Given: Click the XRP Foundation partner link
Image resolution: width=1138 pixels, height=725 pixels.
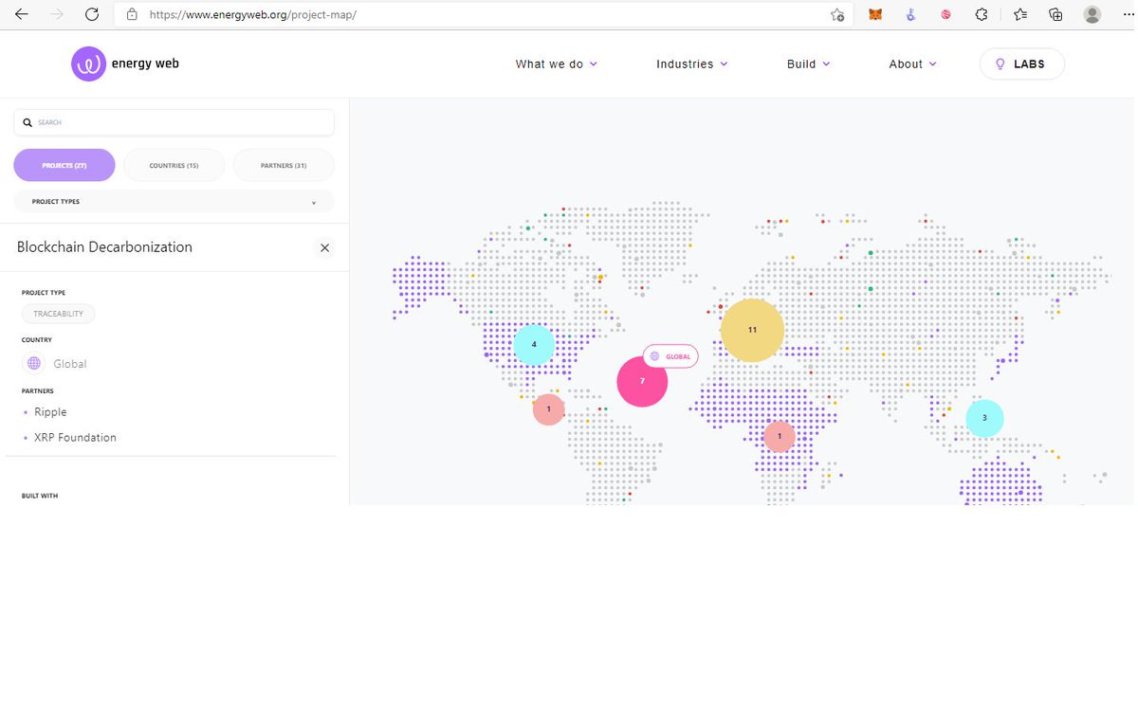Looking at the screenshot, I should 75,438.
